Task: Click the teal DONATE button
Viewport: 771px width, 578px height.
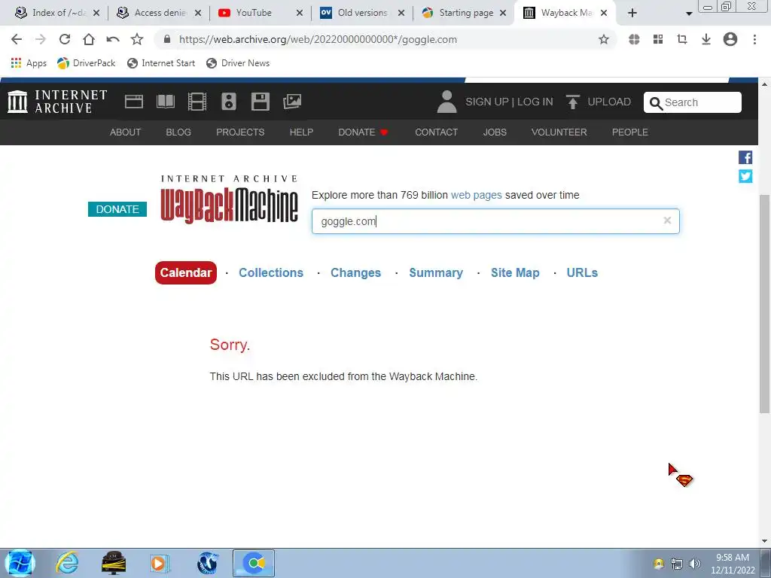Action: pos(117,209)
